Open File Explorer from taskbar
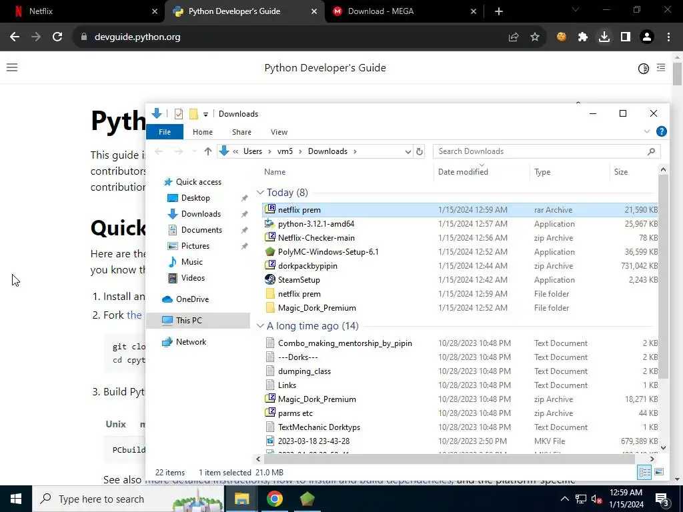Viewport: 683px width, 512px height. click(x=241, y=499)
